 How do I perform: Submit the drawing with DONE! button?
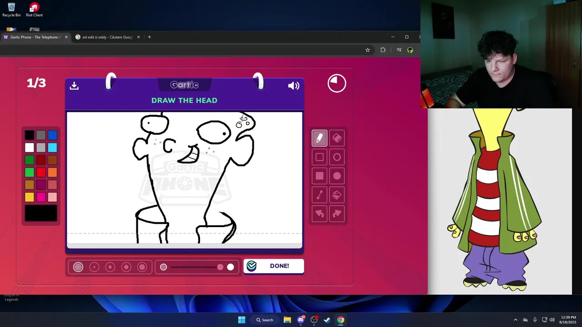click(274, 266)
